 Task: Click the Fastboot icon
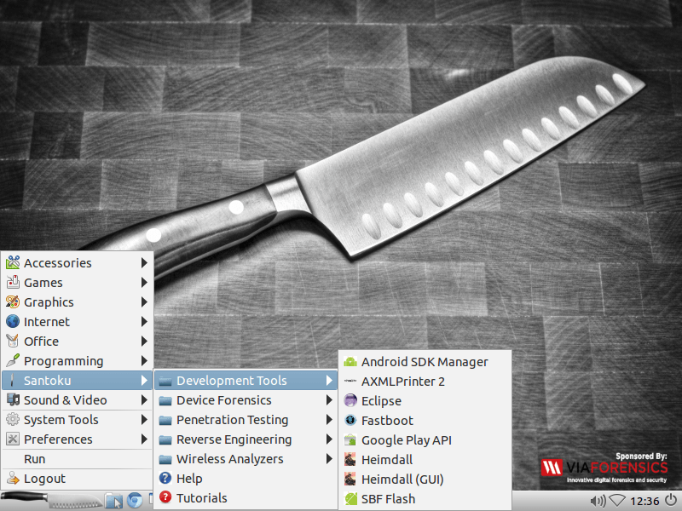pos(350,420)
